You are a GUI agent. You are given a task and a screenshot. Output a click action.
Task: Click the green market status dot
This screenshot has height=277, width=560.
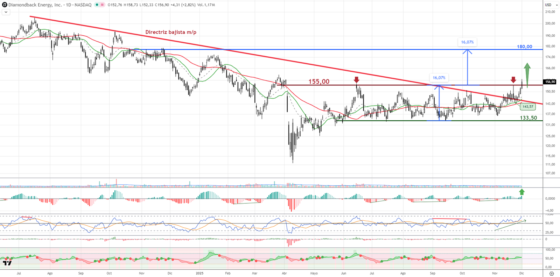(x=97, y=5)
